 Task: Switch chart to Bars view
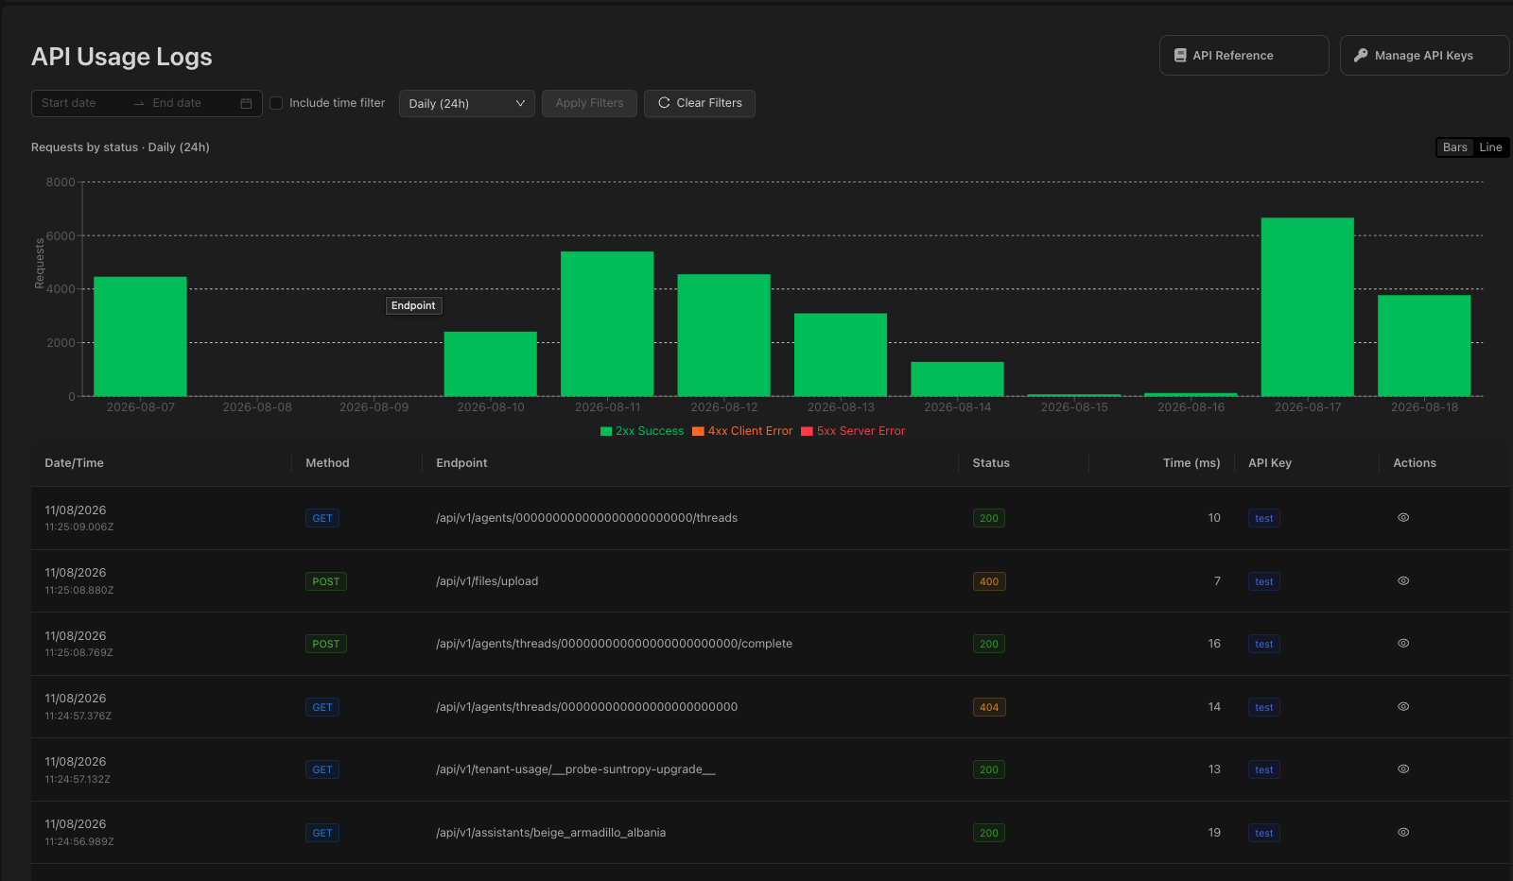[x=1454, y=147]
